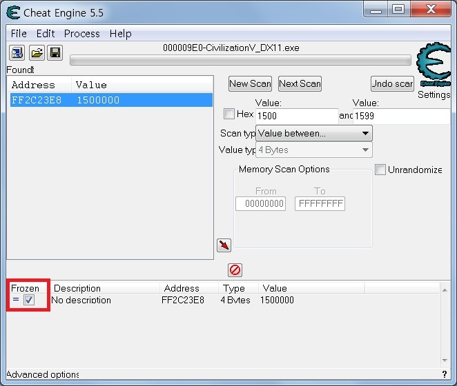Image resolution: width=457 pixels, height=386 pixels.
Task: Click the cheat table scrollbar up arrow
Action: click(x=445, y=290)
